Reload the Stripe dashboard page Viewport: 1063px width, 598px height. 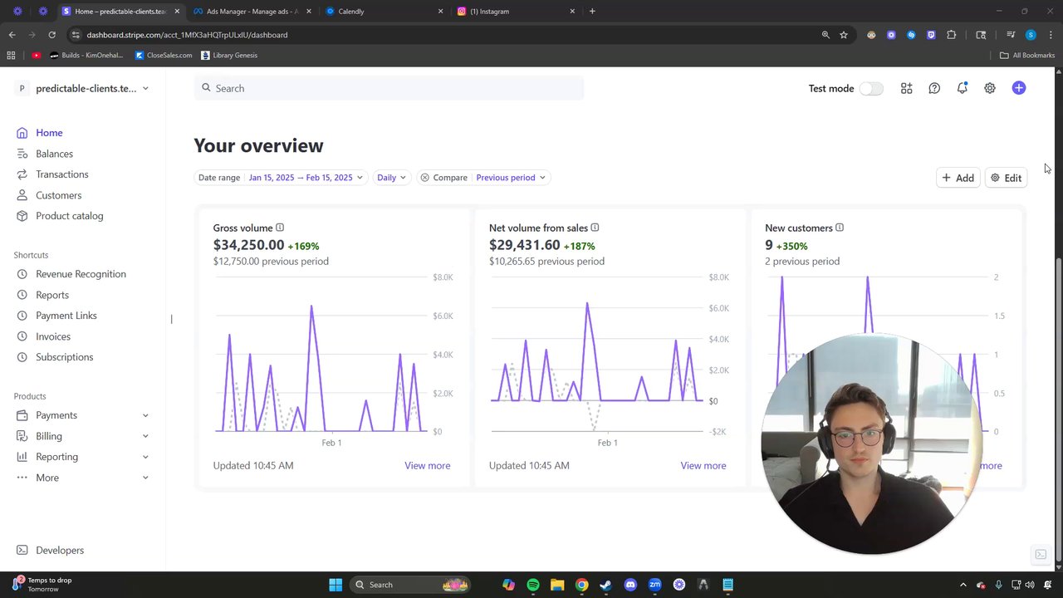(x=51, y=35)
